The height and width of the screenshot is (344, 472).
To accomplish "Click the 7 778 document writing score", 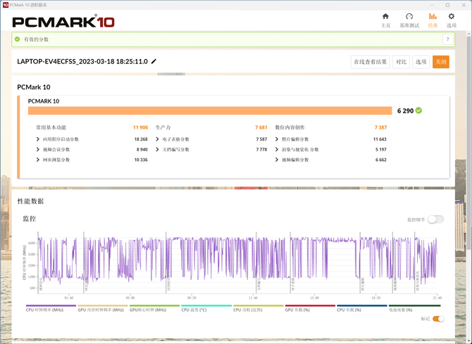I will coord(261,149).
